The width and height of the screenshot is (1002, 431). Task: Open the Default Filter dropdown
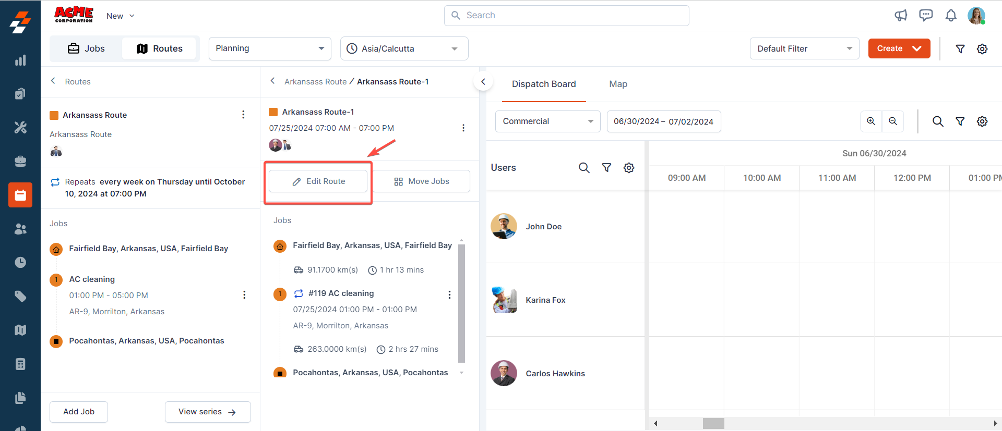pyautogui.click(x=804, y=48)
